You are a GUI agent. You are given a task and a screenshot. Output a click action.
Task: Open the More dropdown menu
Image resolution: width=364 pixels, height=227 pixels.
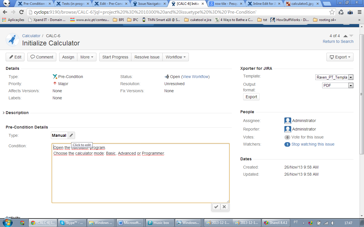(87, 57)
